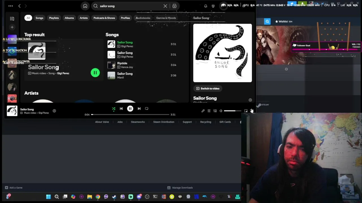This screenshot has height=203, width=362.
Task: Open Manage Downloads in Steam
Action: coord(180,187)
